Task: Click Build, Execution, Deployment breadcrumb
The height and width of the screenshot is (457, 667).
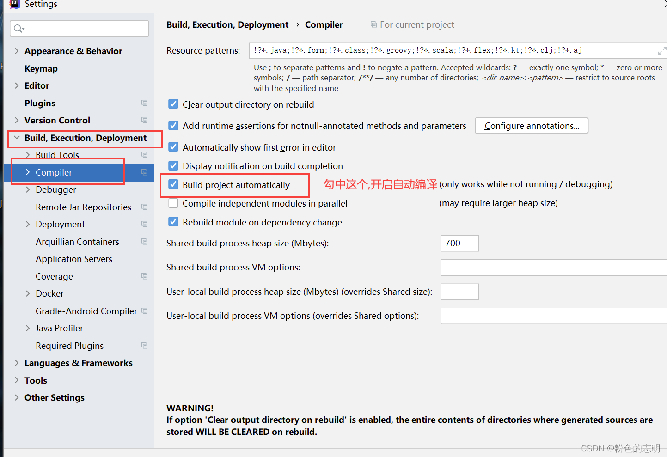Action: click(x=227, y=24)
